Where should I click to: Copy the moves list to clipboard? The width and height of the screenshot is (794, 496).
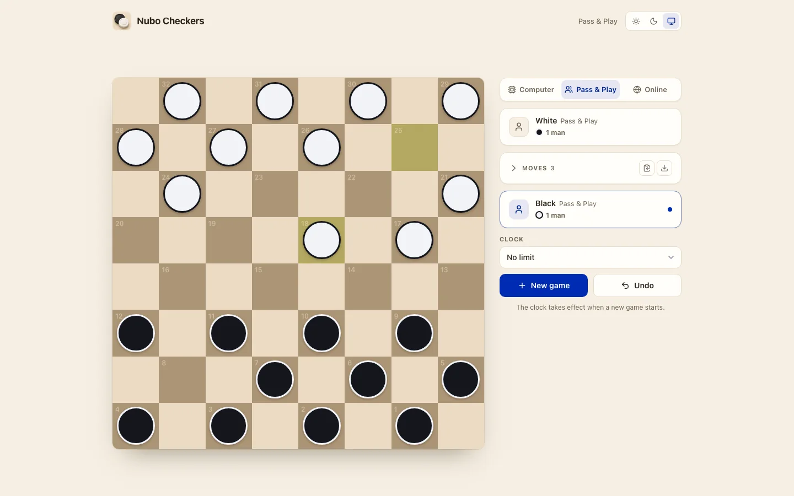(647, 168)
